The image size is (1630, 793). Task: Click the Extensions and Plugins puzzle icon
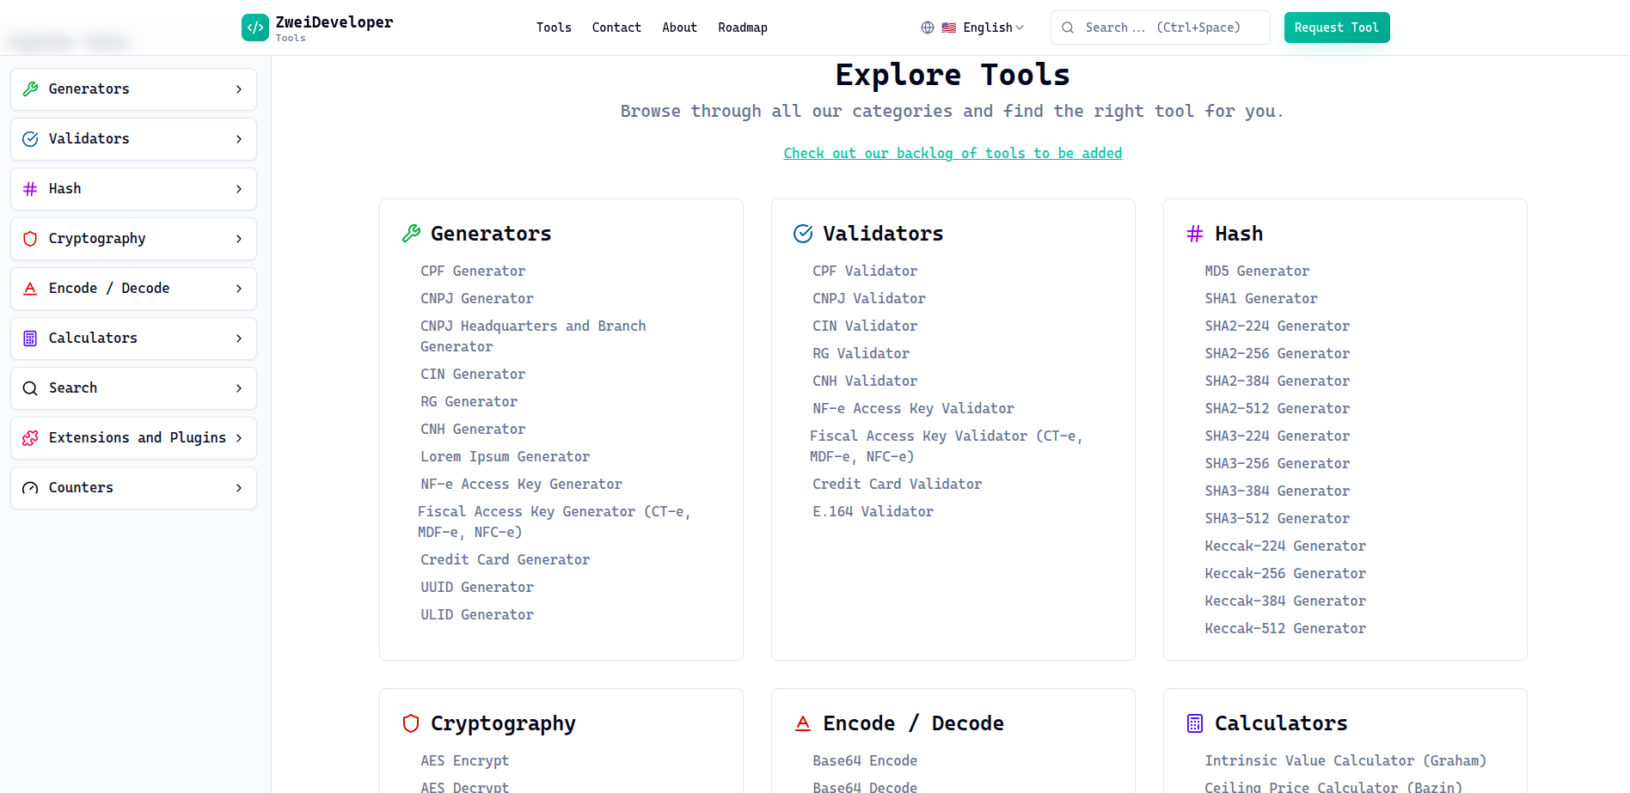point(31,437)
